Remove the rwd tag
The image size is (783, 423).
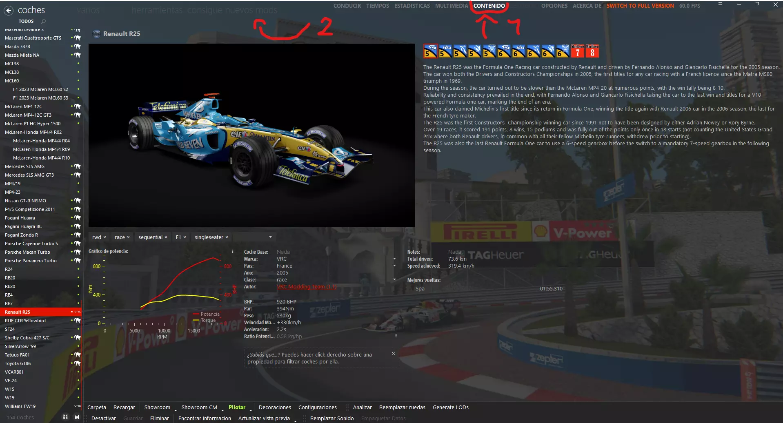[x=105, y=237]
